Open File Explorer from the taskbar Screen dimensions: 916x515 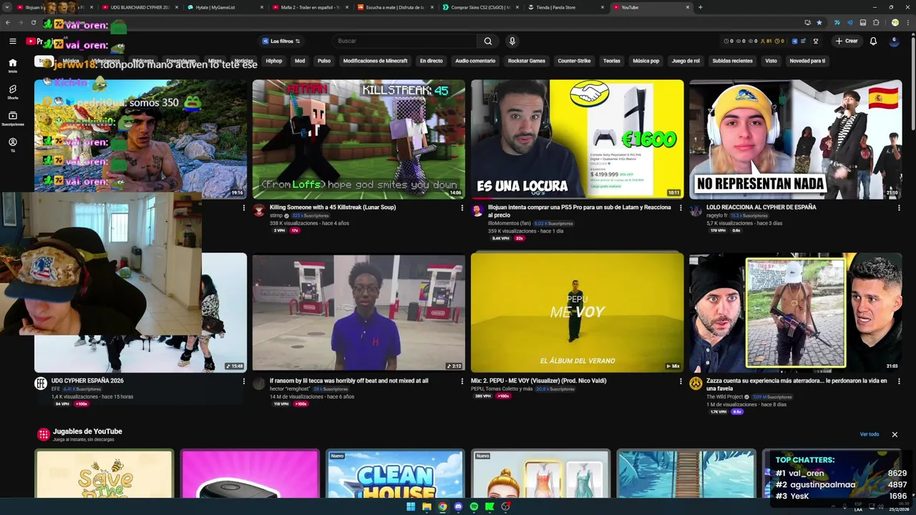coord(427,506)
